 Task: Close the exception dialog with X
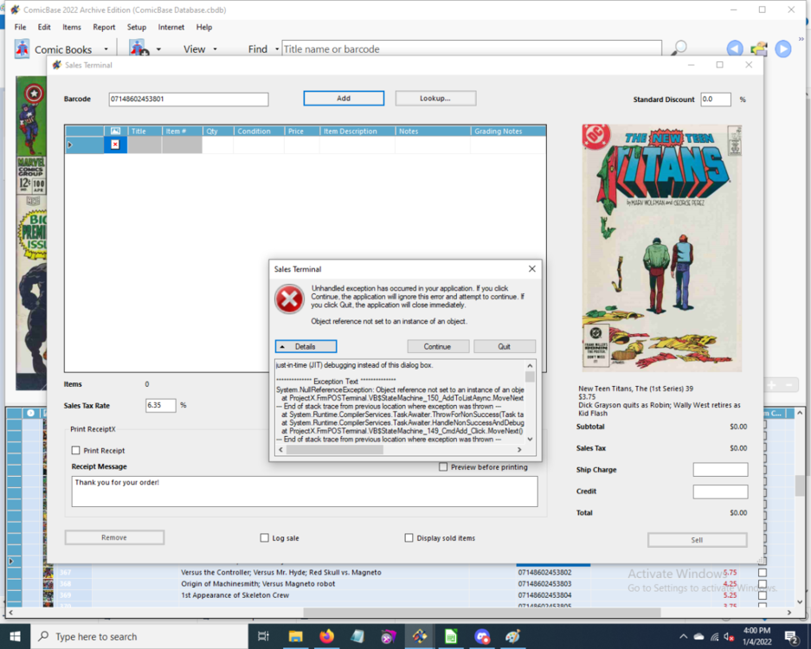click(531, 269)
